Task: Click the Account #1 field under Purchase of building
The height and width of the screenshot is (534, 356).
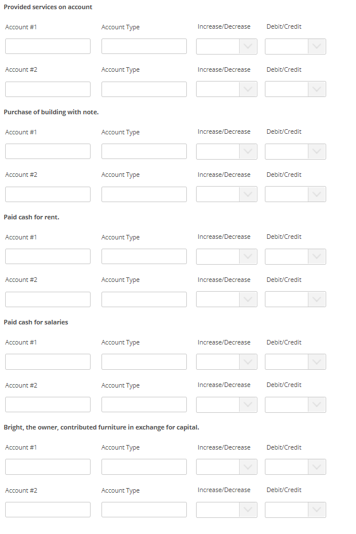Action: pos(48,151)
